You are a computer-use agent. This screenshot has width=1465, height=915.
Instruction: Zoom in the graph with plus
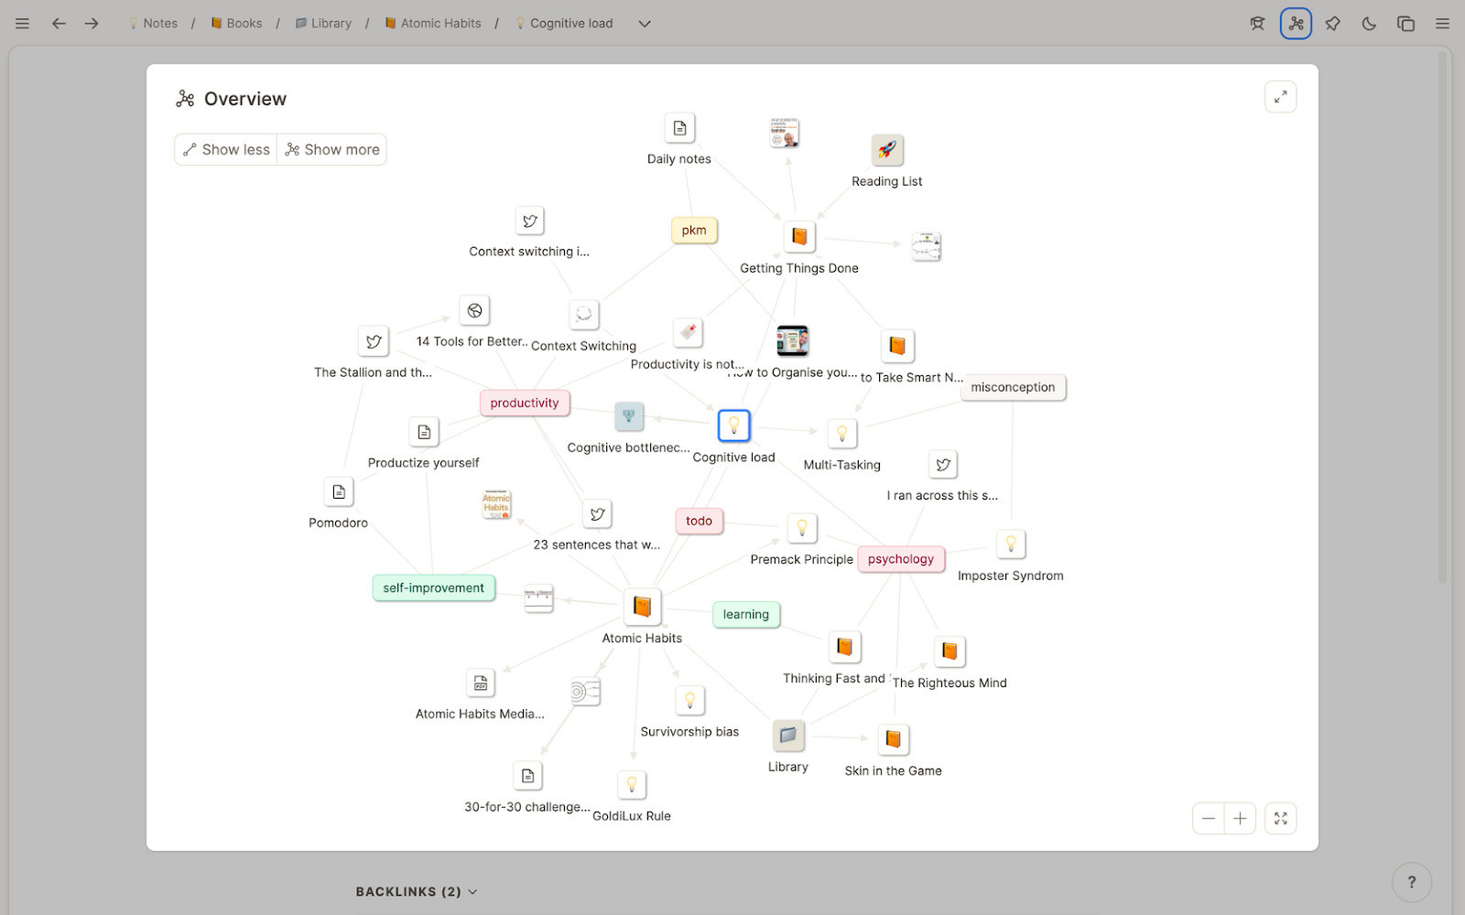pos(1240,818)
